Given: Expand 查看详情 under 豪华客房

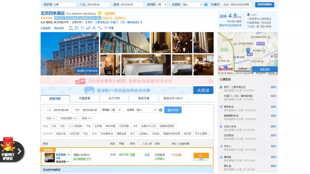Looking at the screenshot, I should [62, 162].
